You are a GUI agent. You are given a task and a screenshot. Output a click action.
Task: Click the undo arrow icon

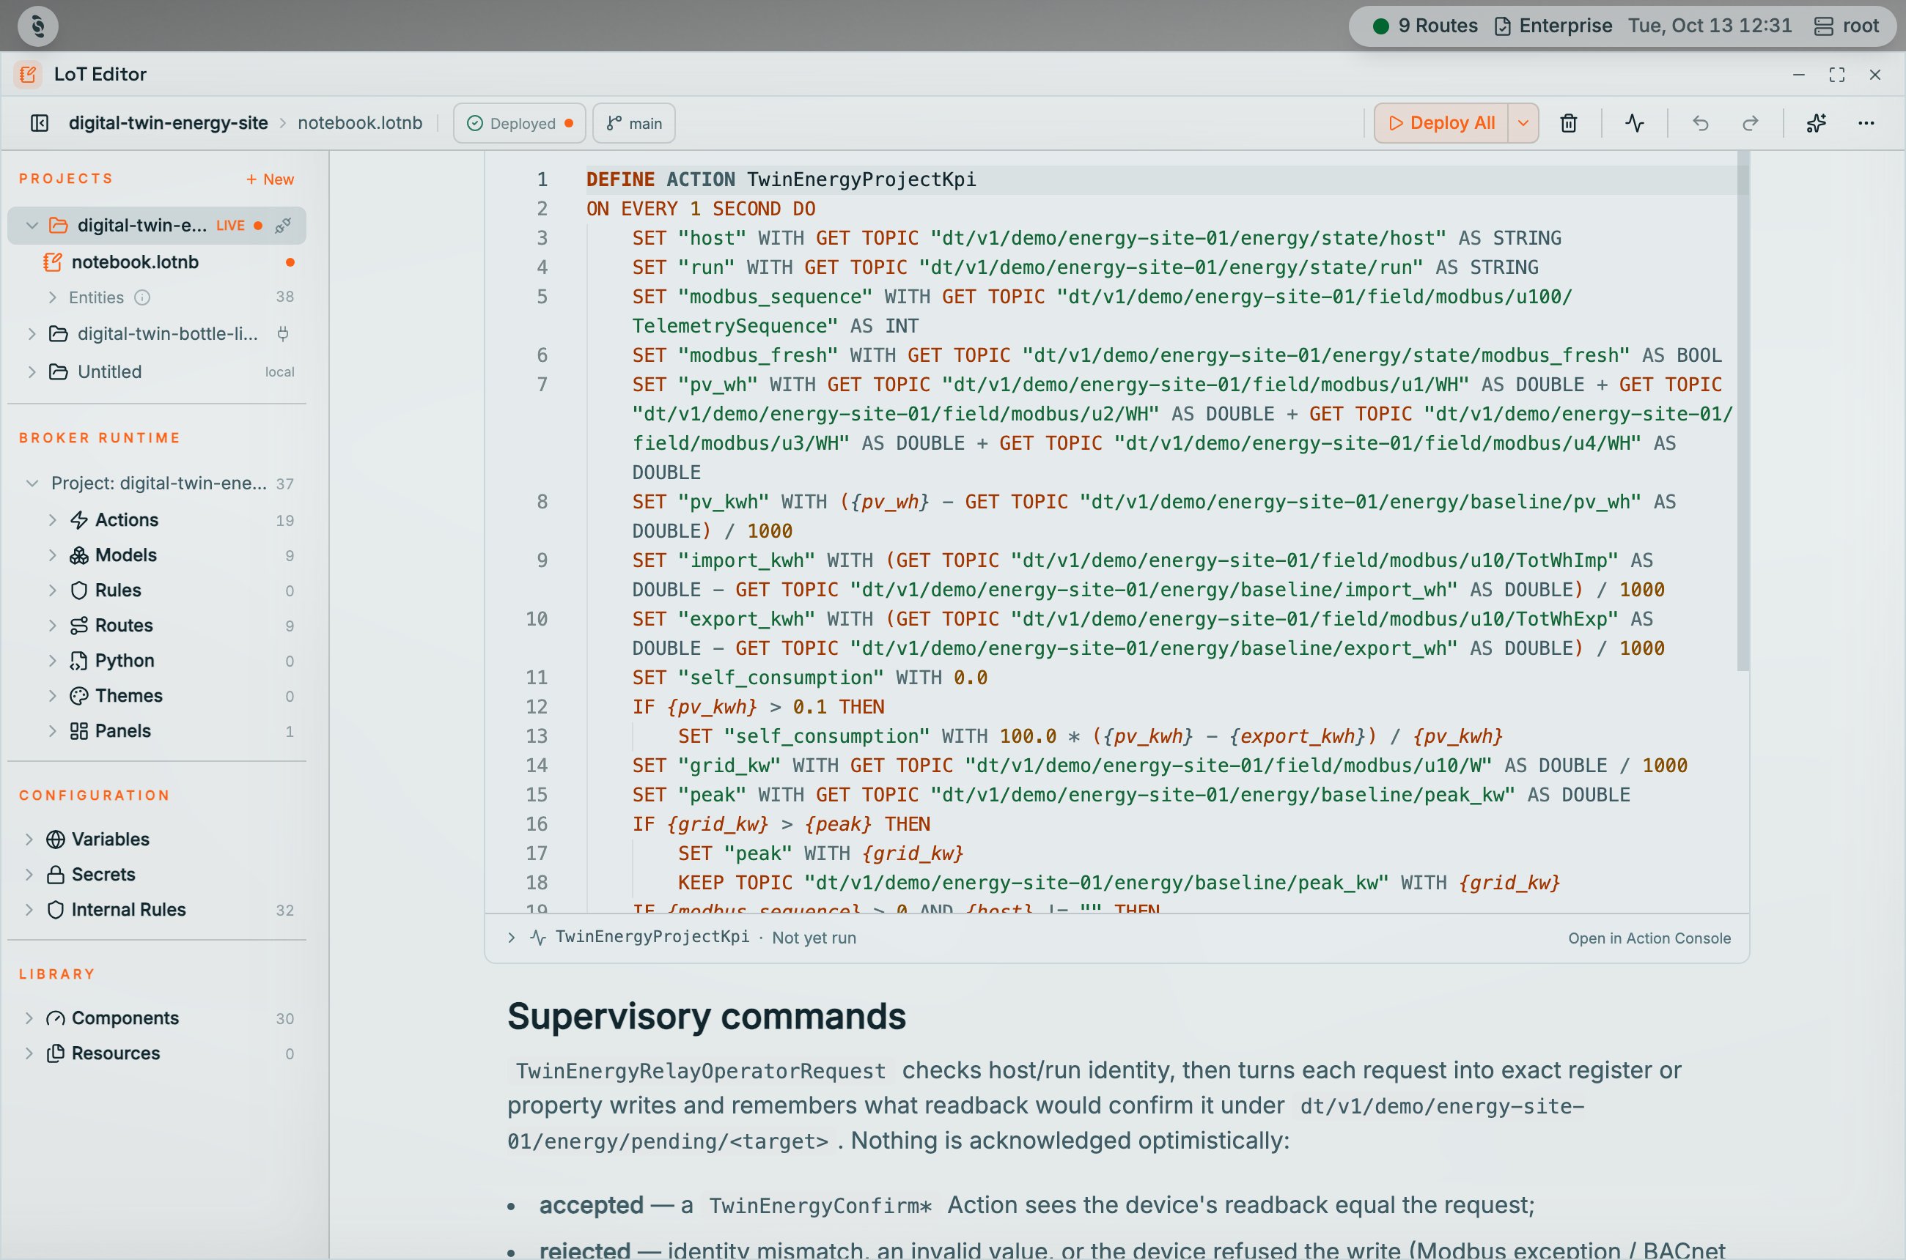coord(1700,123)
